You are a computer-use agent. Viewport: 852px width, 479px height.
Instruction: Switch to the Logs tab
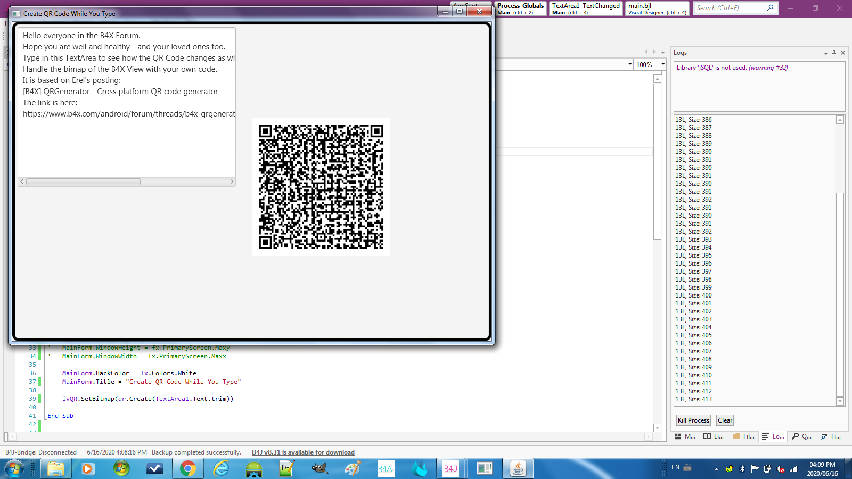pos(773,436)
